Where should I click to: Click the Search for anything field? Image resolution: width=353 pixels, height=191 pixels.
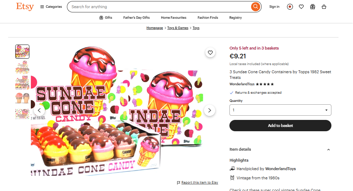[x=159, y=7]
